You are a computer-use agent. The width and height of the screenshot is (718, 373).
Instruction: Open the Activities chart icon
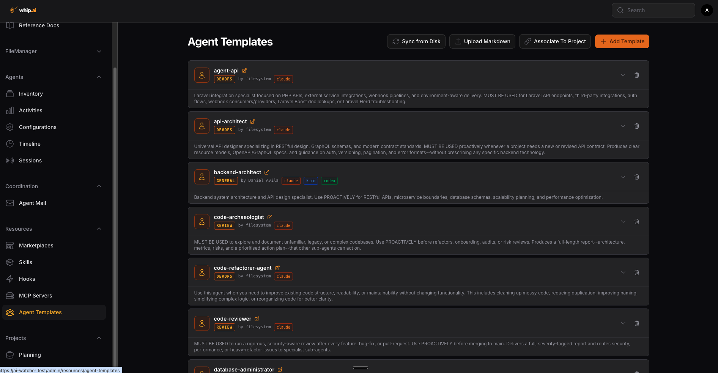[x=10, y=110]
